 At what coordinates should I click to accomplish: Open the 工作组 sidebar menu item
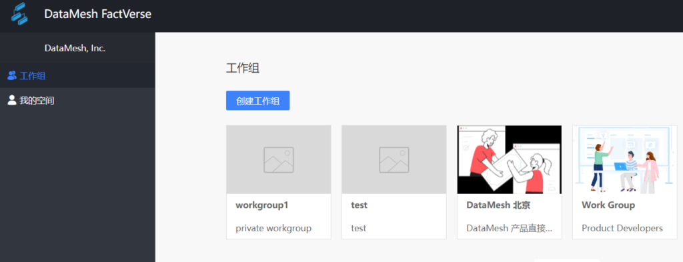point(77,76)
